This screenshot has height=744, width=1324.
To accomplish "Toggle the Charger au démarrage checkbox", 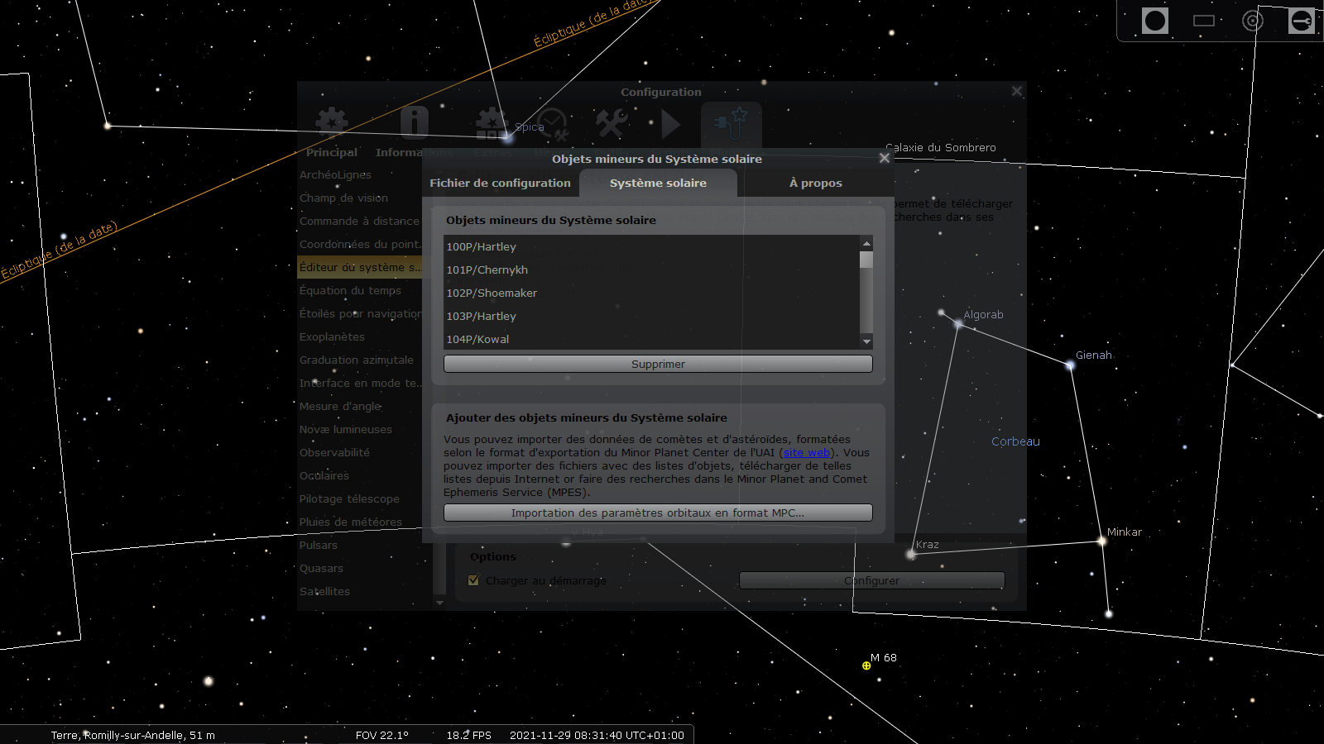I will pyautogui.click(x=473, y=580).
